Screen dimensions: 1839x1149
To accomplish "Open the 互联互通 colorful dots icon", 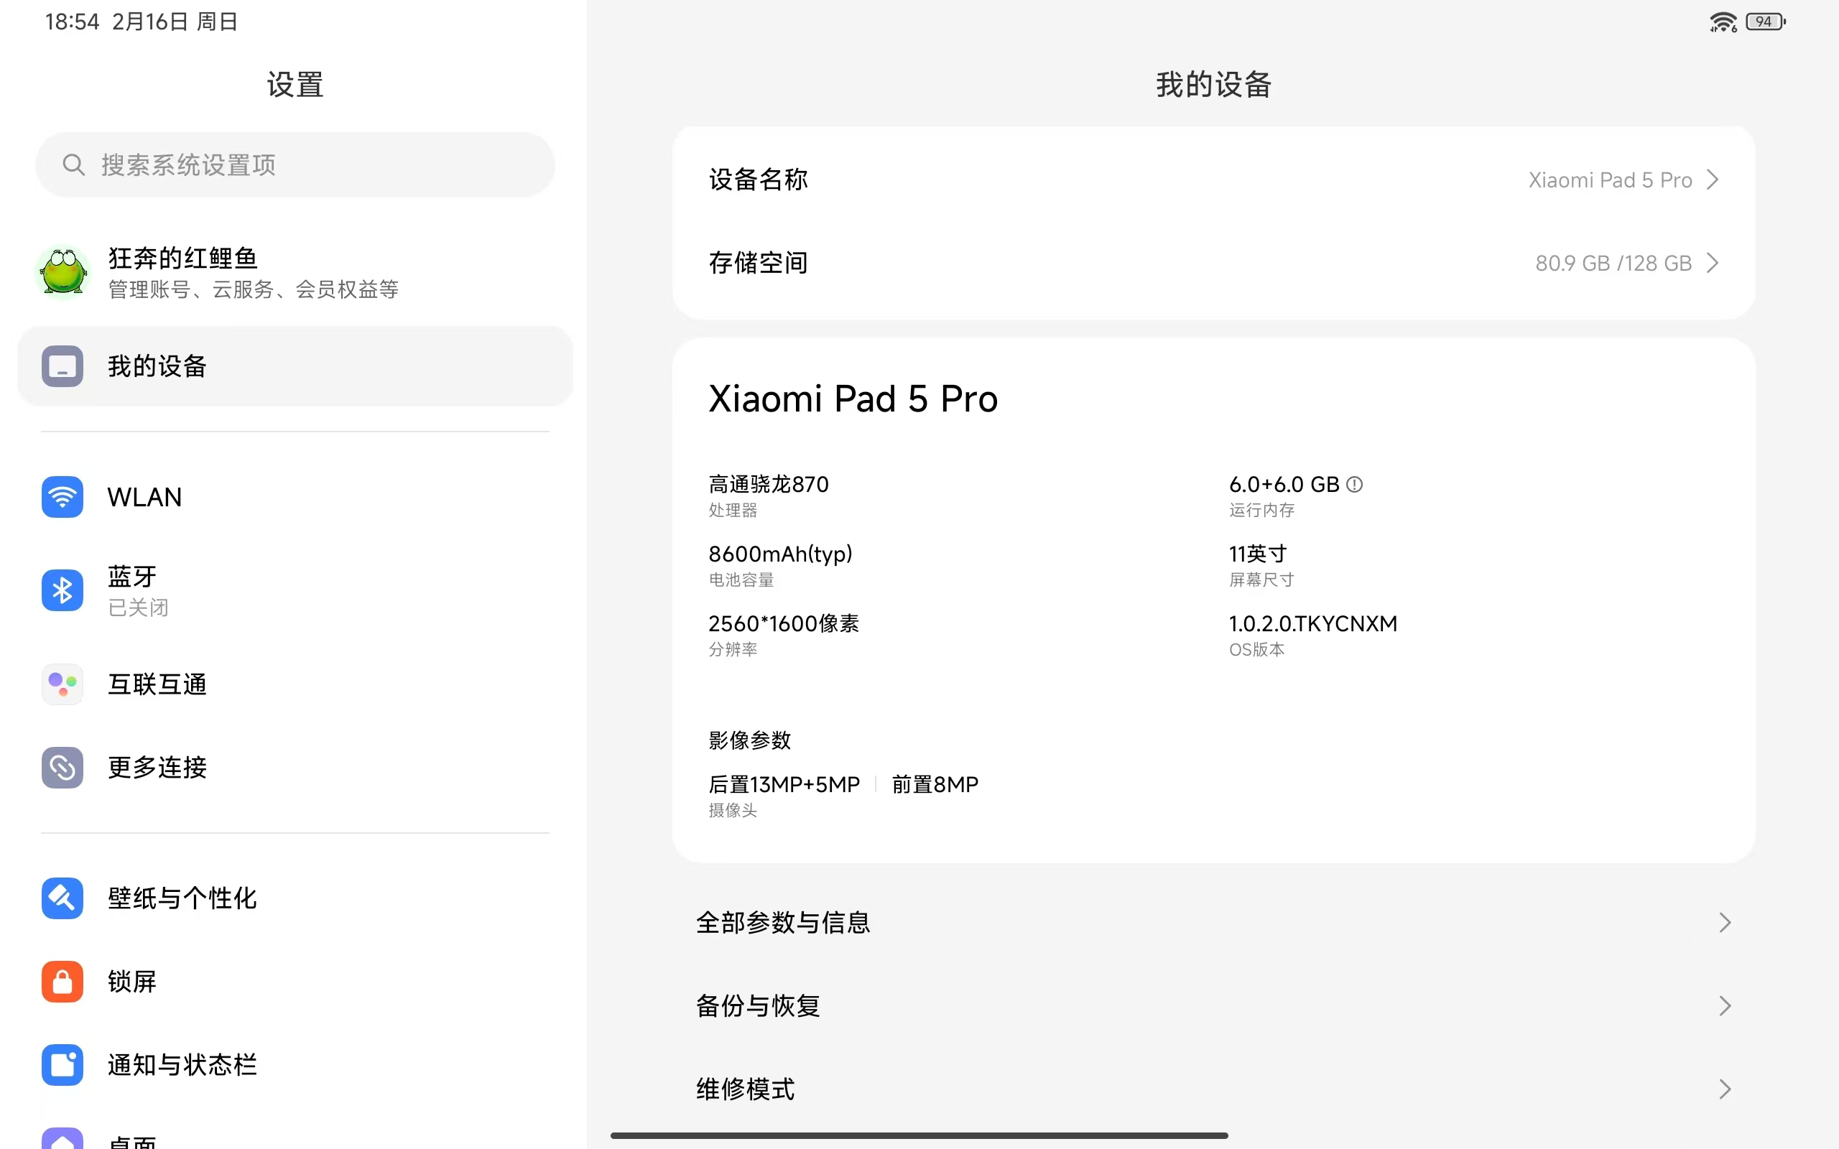I will [x=62, y=684].
